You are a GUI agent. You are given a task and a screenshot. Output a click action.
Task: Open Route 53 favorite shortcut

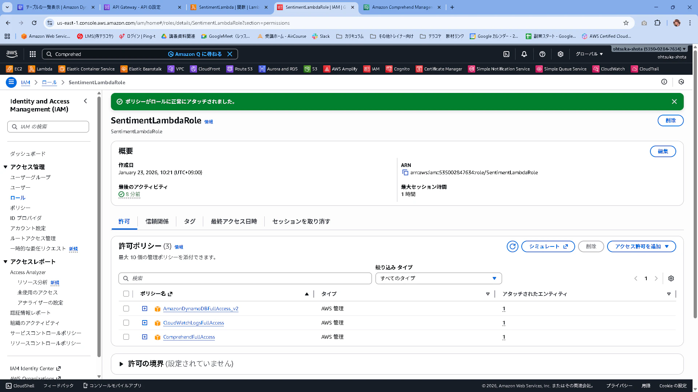coord(239,69)
